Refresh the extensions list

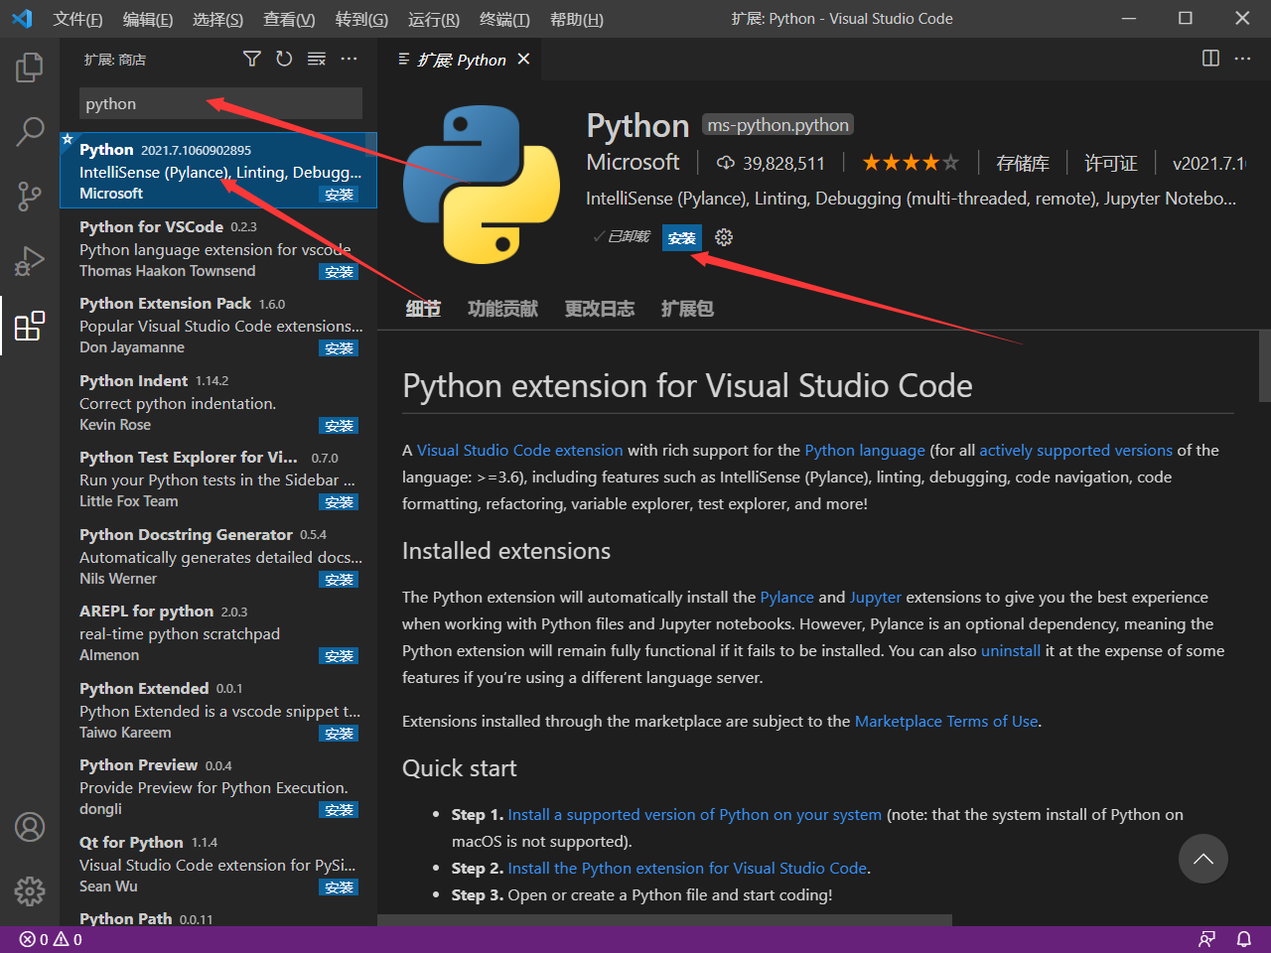(x=284, y=60)
